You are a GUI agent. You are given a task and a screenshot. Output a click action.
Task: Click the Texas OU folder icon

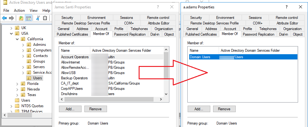click(x=23, y=95)
